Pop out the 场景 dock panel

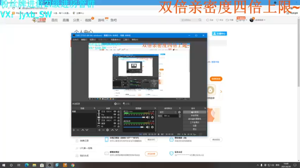(x=95, y=108)
